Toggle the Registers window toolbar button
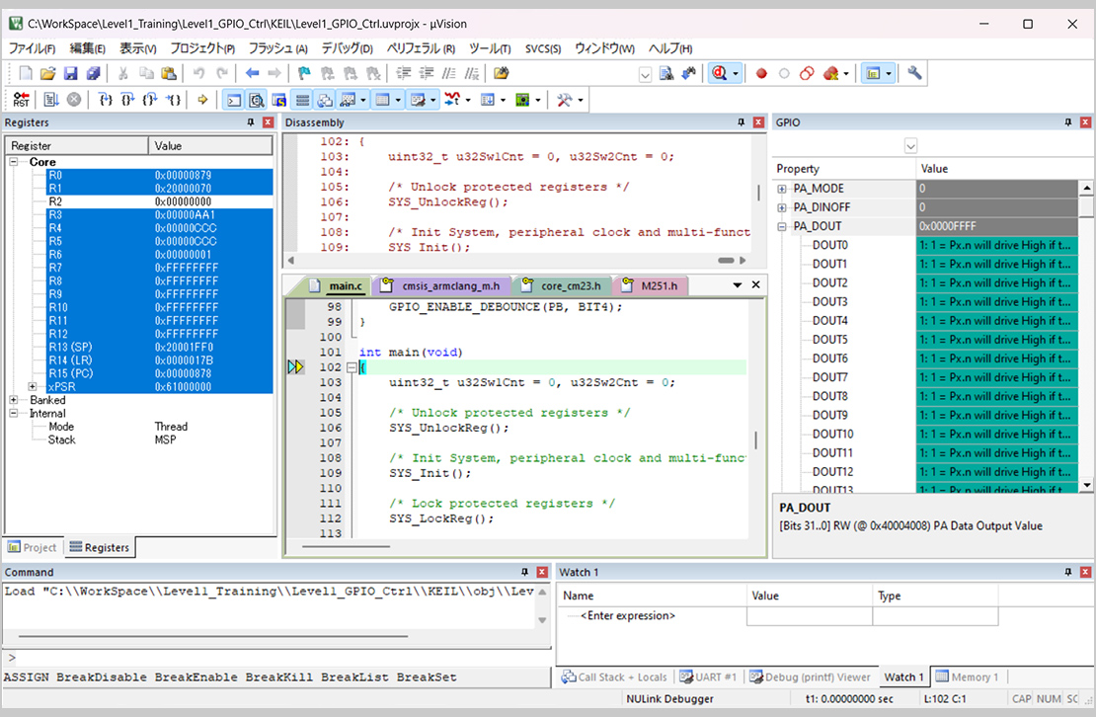Image resolution: width=1096 pixels, height=717 pixels. 302,100
